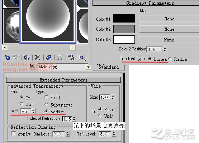Viewport: 199px width, 143px height.
Task: Open the Material name dropdown
Action: [x=88, y=67]
